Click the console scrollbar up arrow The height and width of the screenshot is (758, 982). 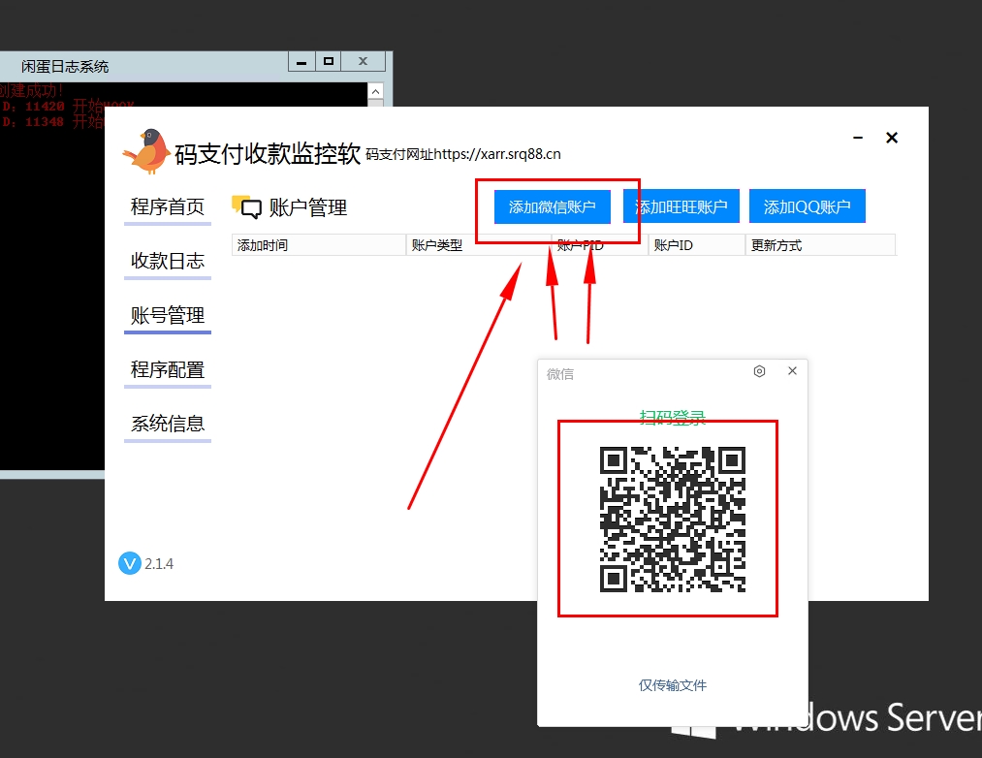(x=375, y=92)
